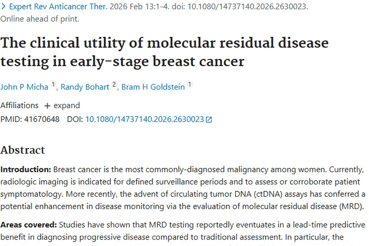Click the article title heading
The image size is (369, 246).
(x=164, y=52)
